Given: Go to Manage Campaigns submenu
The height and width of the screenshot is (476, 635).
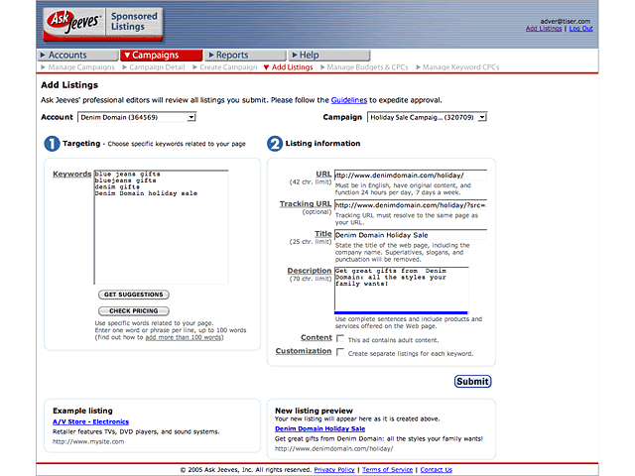Looking at the screenshot, I should (81, 67).
